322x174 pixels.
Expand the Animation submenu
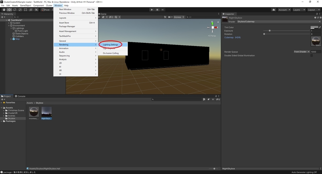[x=76, y=48]
